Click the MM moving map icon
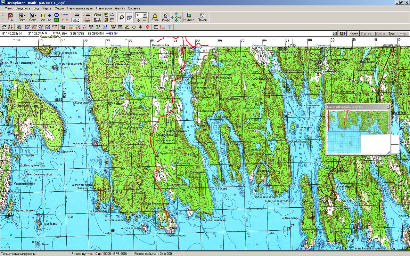This screenshot has width=410, height=256. (120, 27)
